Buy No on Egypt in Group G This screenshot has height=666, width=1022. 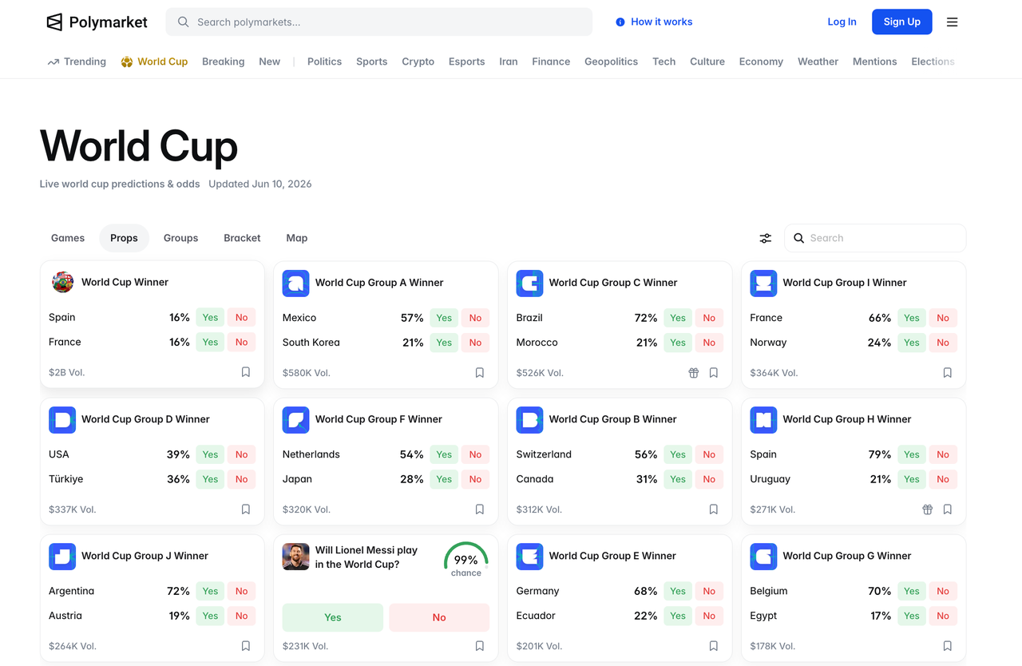[943, 616]
